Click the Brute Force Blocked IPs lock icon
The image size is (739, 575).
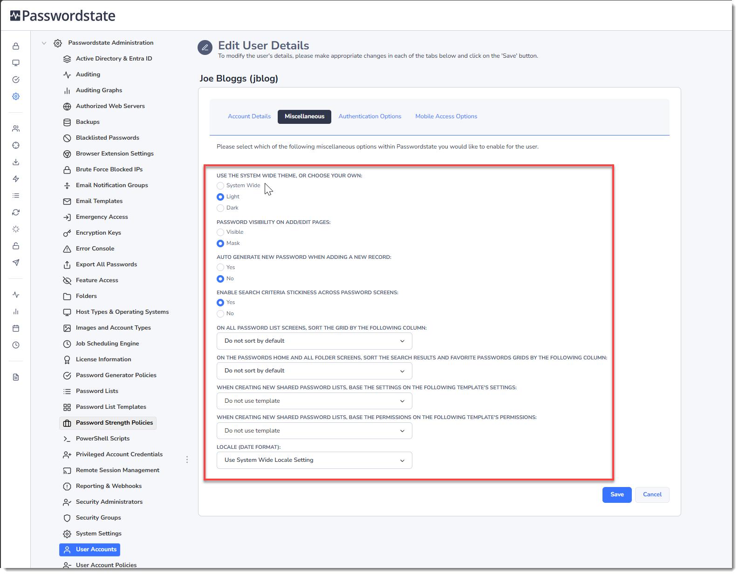click(x=67, y=170)
